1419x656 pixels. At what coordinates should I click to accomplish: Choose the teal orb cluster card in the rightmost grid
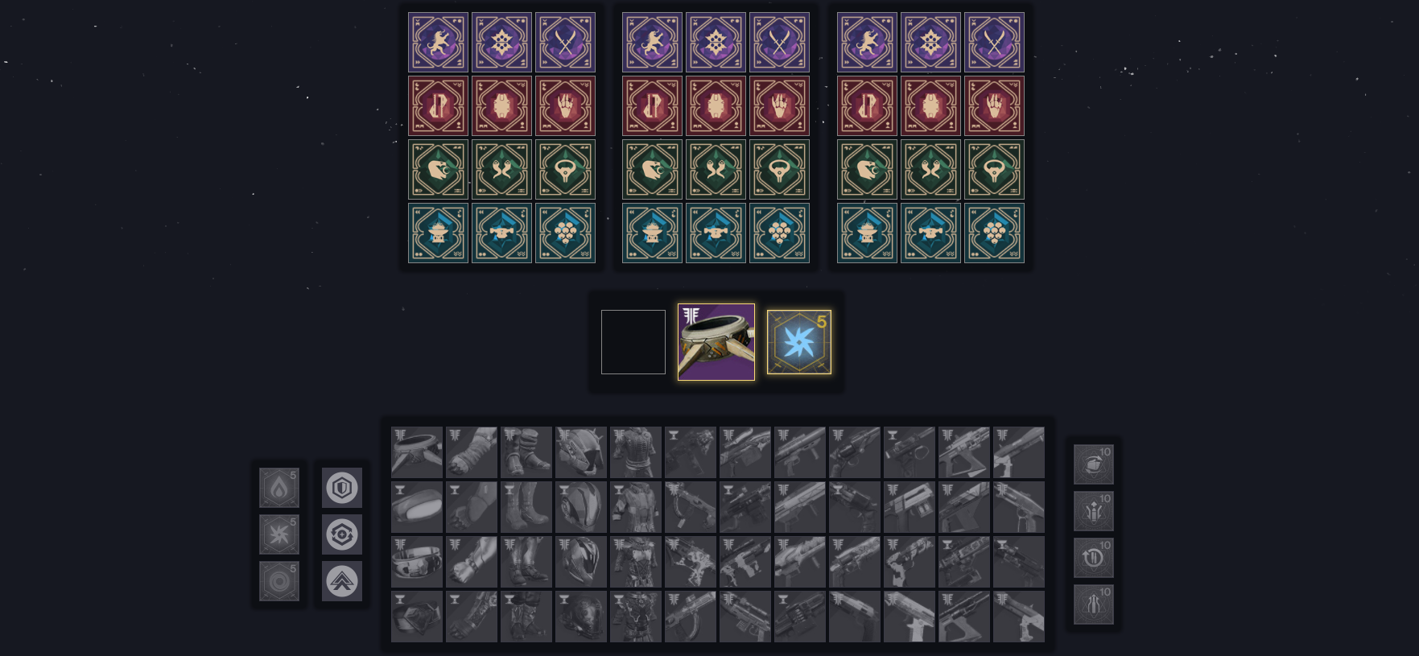coord(994,233)
